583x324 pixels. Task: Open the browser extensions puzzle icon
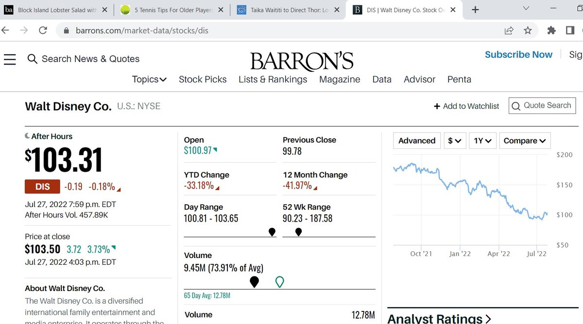point(551,30)
